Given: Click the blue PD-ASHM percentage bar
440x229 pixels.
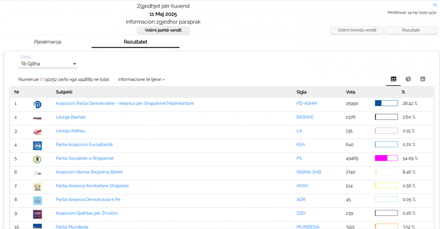Looking at the screenshot, I should pos(386,103).
